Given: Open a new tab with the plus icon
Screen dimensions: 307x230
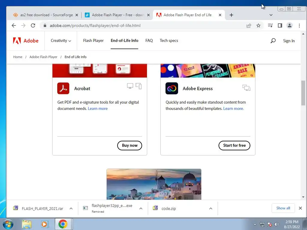Looking at the screenshot, I should click(231, 15).
